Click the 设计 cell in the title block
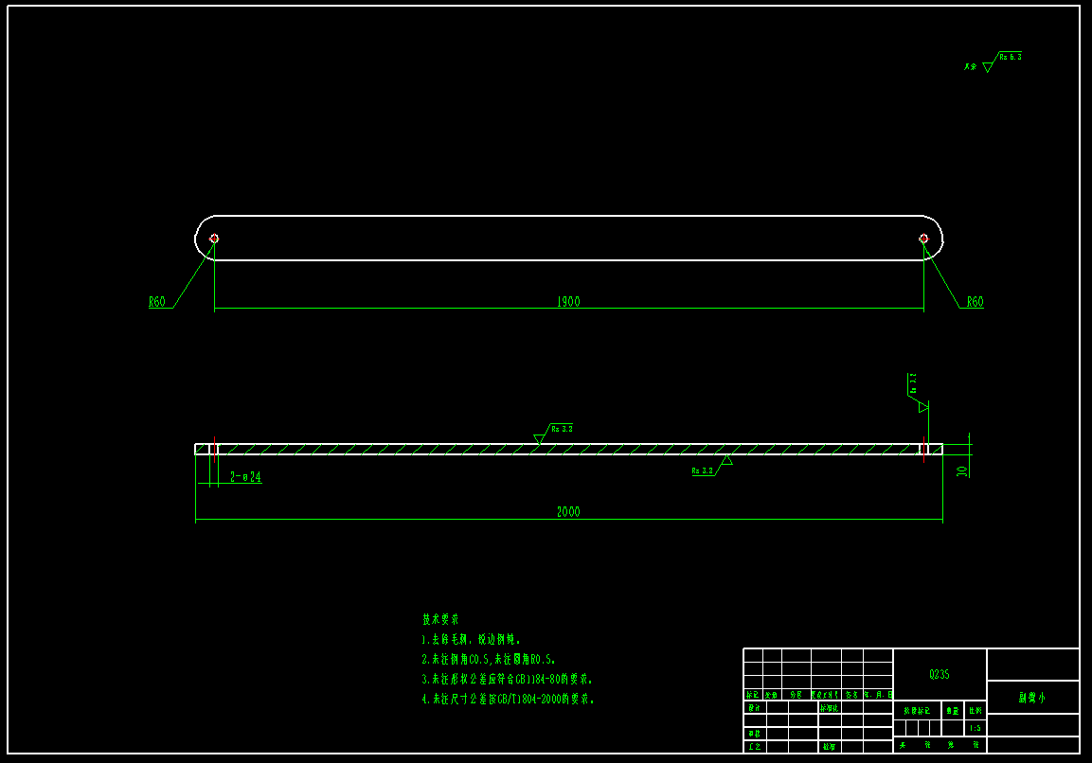This screenshot has width=1092, height=763. click(x=754, y=707)
